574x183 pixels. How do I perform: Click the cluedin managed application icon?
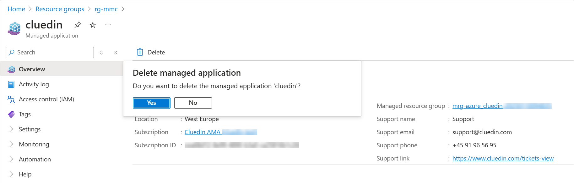pos(14,28)
